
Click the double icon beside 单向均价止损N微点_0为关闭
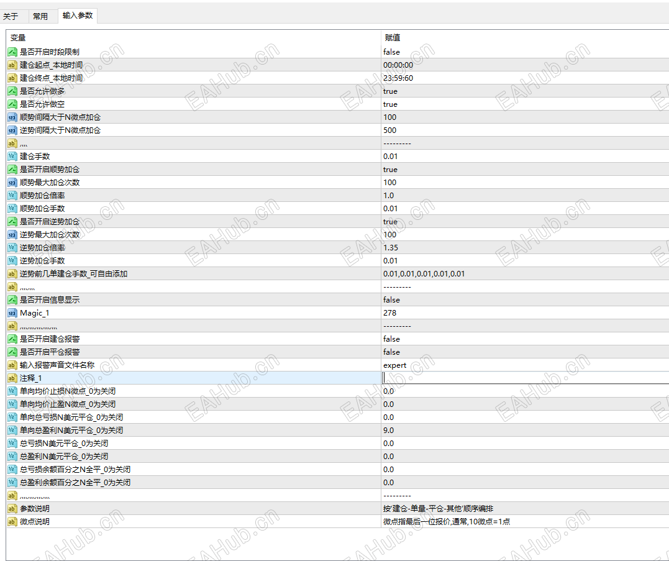[x=12, y=391]
